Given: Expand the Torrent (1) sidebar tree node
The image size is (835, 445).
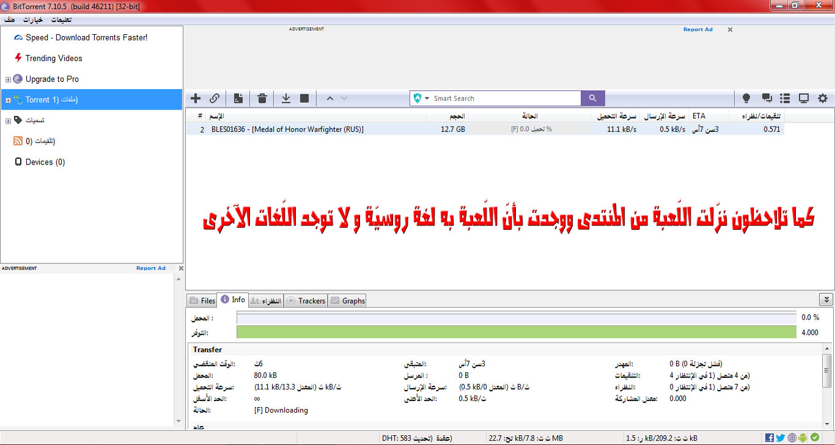Looking at the screenshot, I should pos(8,100).
